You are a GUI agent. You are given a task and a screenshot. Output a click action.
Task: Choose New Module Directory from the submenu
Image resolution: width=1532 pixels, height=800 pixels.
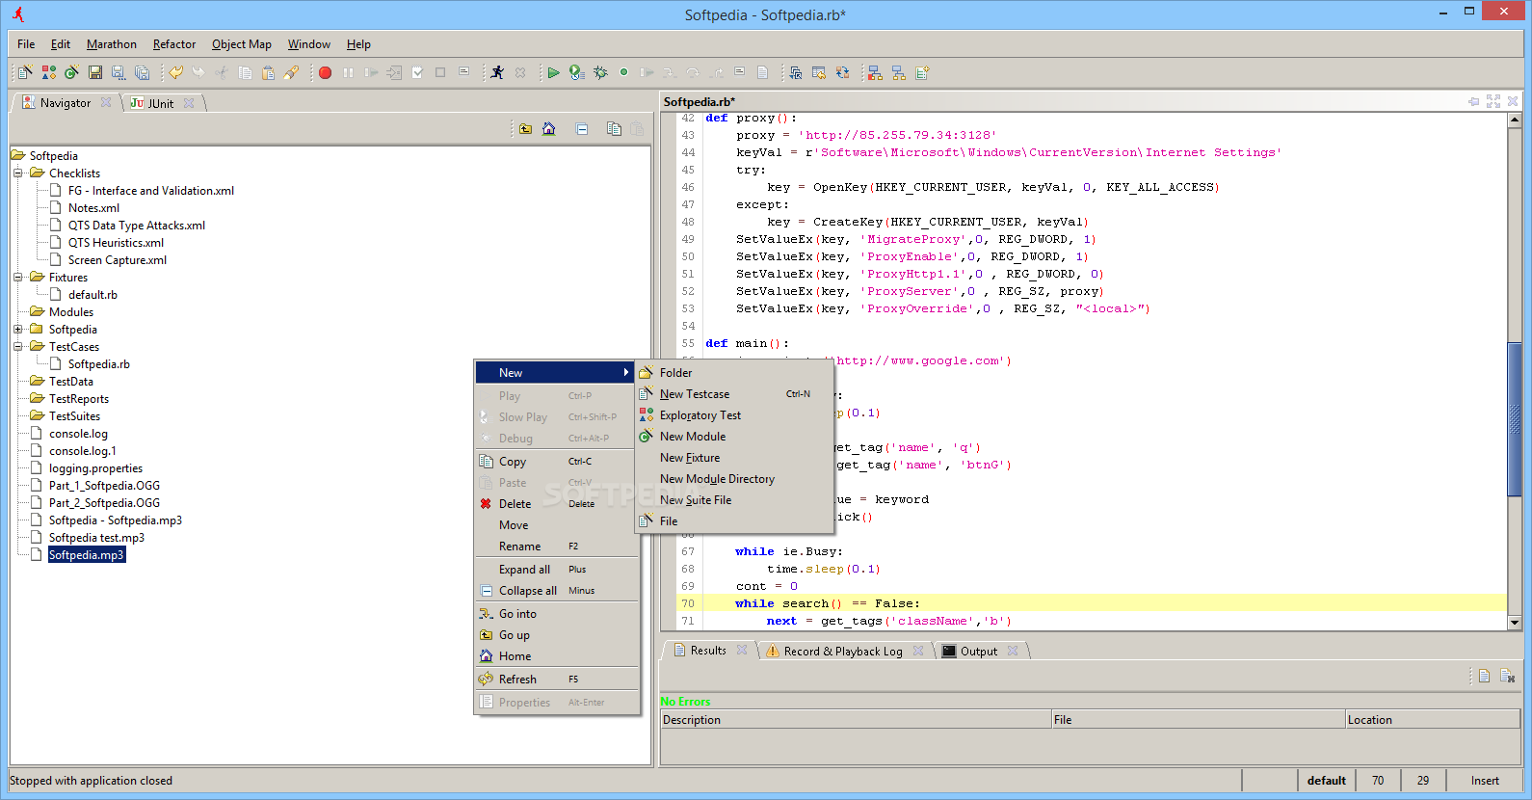(734, 479)
